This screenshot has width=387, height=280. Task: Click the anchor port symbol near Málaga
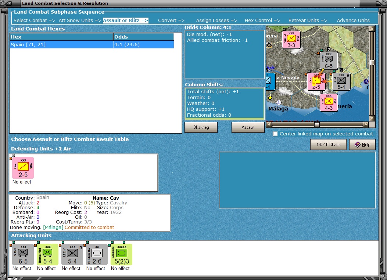(279, 102)
